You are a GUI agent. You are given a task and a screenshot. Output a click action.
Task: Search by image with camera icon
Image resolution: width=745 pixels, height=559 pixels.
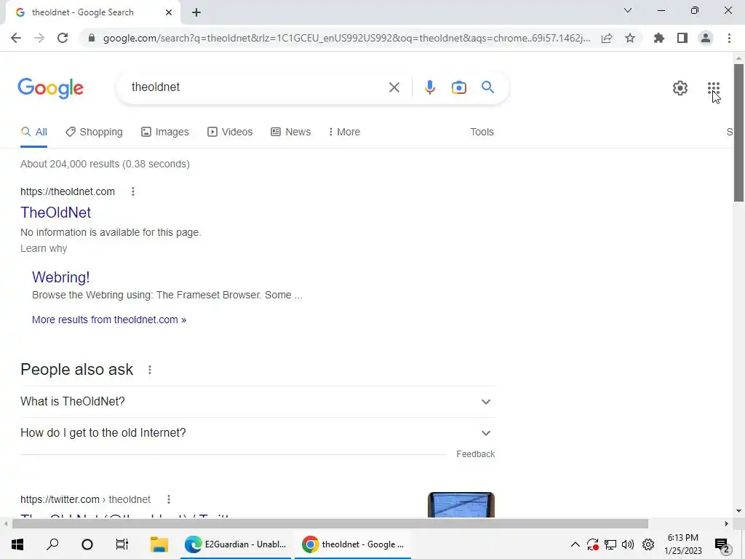[459, 87]
